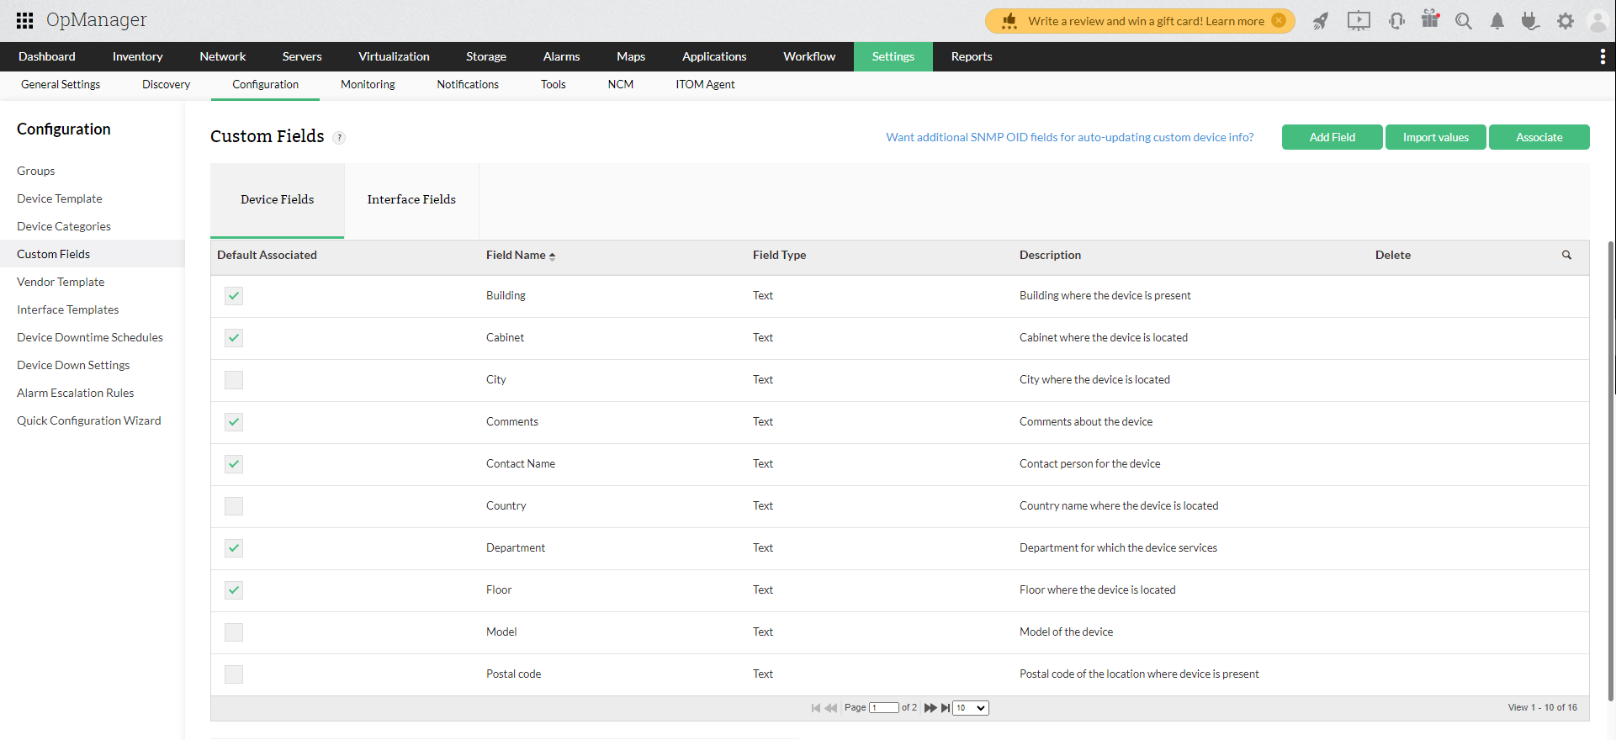The height and width of the screenshot is (740, 1616).
Task: Click the headset support icon
Action: (x=1396, y=21)
